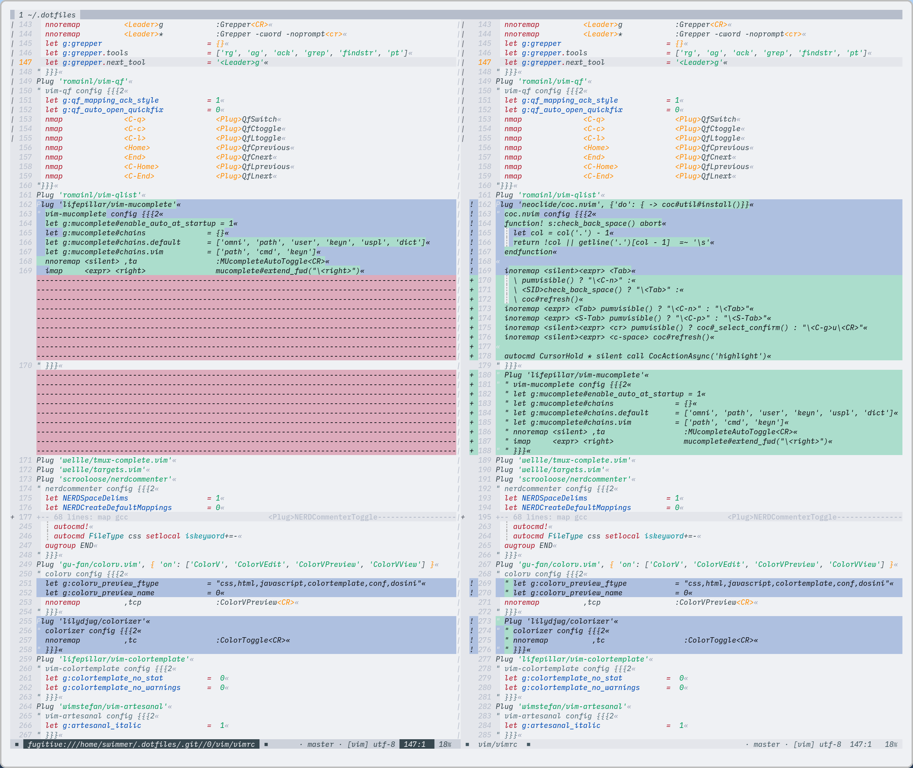This screenshot has width=913, height=768.
Task: Click line 168 'nnoremap <silent> ,ta' mapping
Action: [246, 261]
